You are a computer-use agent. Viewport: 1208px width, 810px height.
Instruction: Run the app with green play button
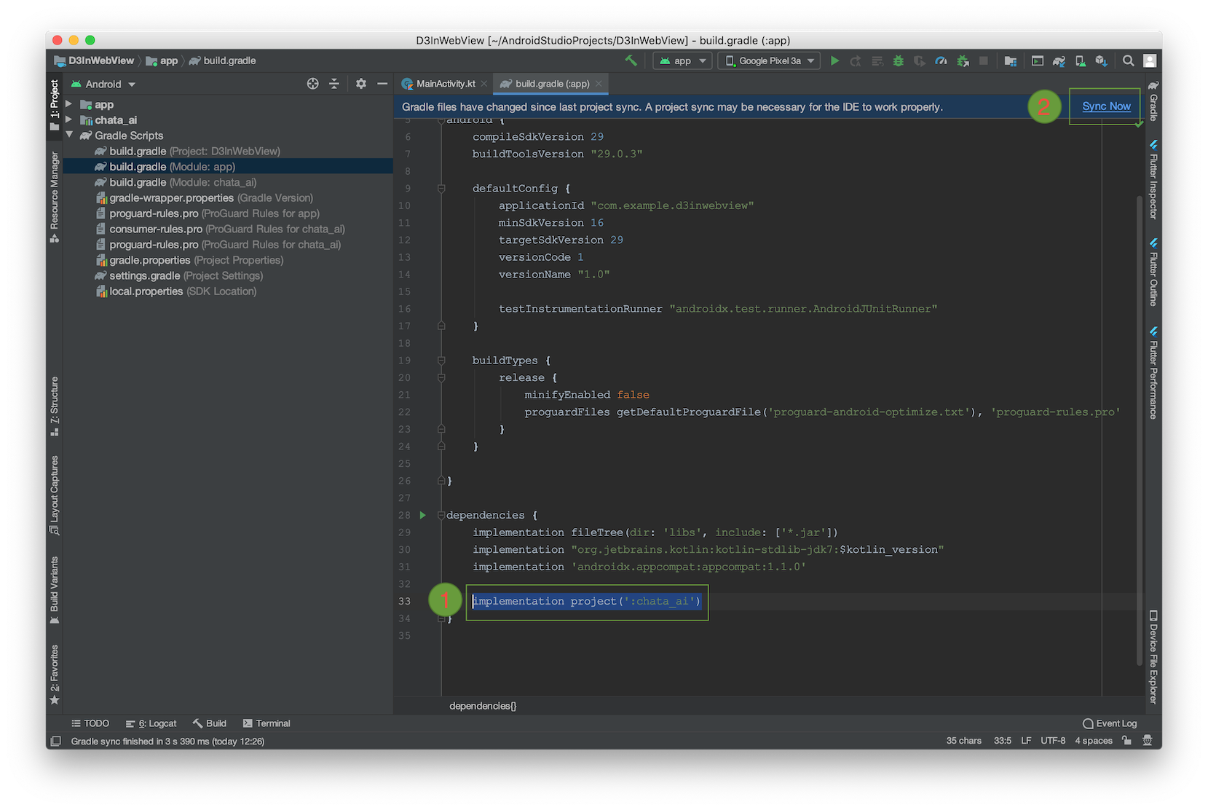[x=834, y=61]
